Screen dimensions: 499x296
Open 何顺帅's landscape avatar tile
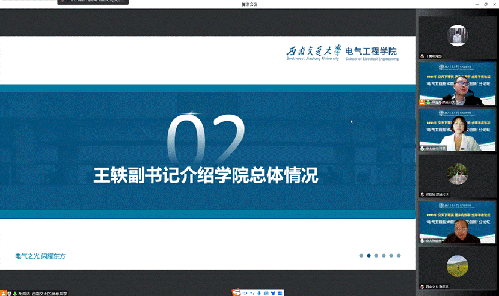pos(458,174)
